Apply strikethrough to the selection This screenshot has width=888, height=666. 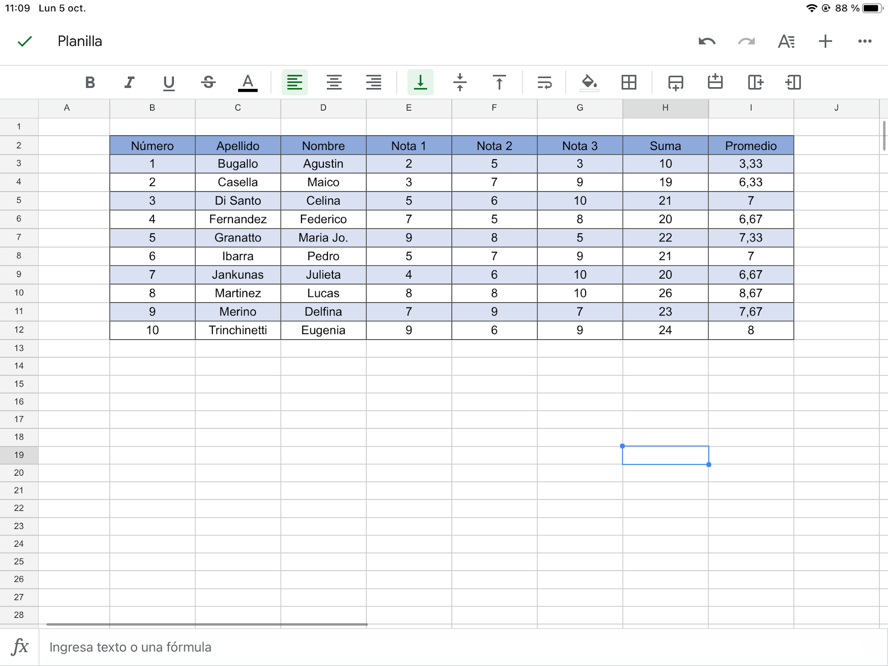208,82
